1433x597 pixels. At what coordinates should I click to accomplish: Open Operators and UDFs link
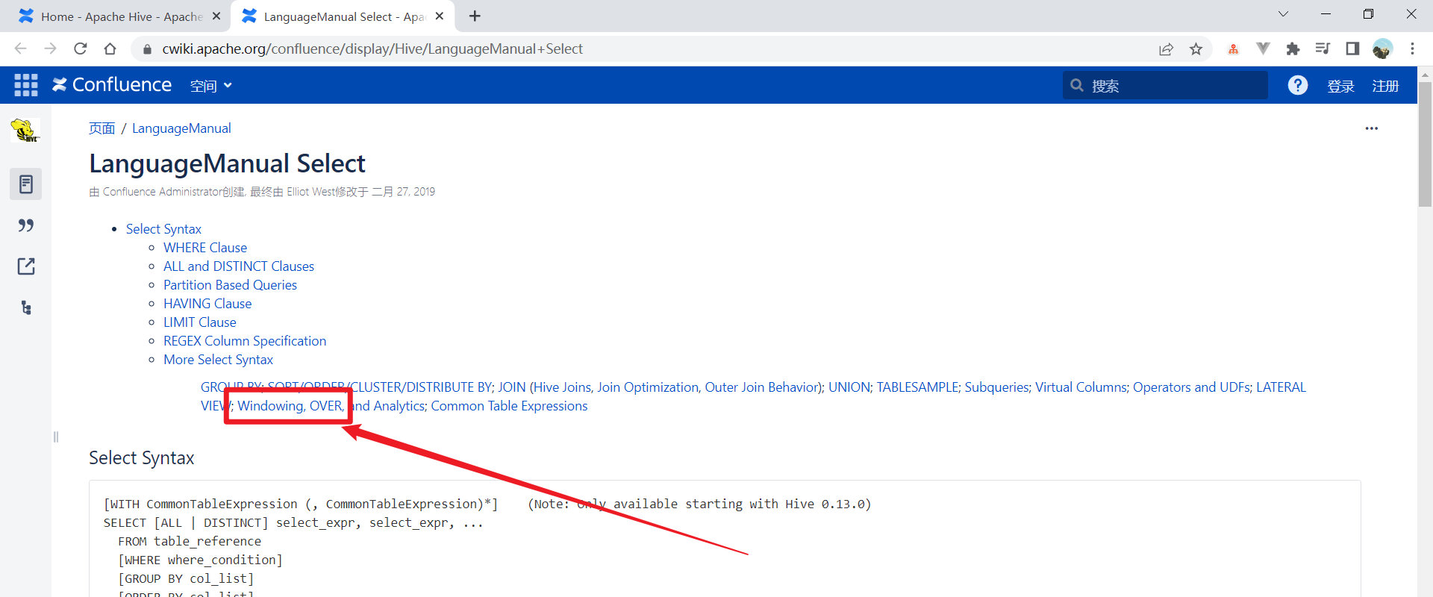pyautogui.click(x=1191, y=387)
